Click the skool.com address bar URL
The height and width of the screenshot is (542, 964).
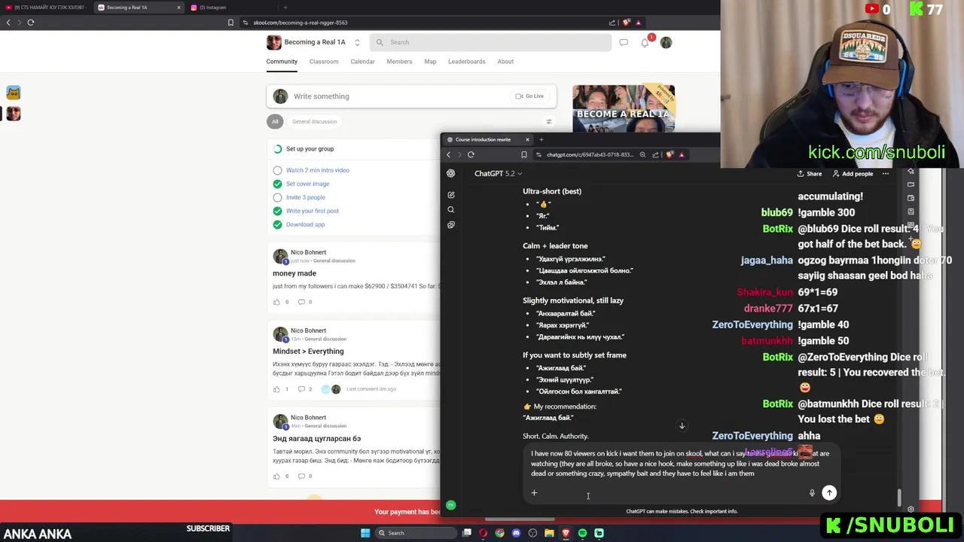pyautogui.click(x=300, y=23)
